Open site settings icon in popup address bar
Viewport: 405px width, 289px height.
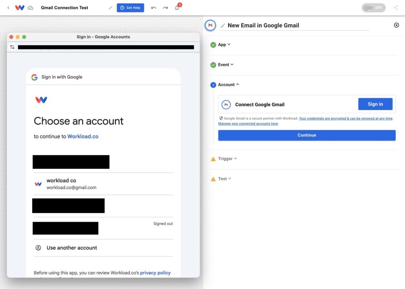(x=12, y=47)
